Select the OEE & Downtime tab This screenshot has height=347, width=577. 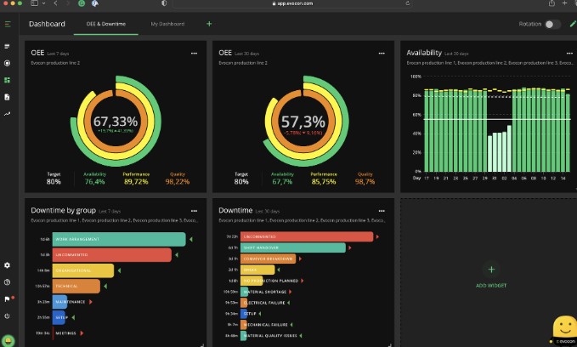click(105, 24)
